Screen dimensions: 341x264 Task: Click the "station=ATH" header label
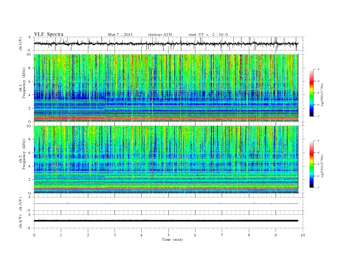click(x=160, y=35)
